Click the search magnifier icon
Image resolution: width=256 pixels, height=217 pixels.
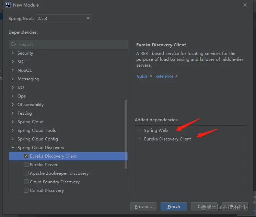pyautogui.click(x=13, y=45)
